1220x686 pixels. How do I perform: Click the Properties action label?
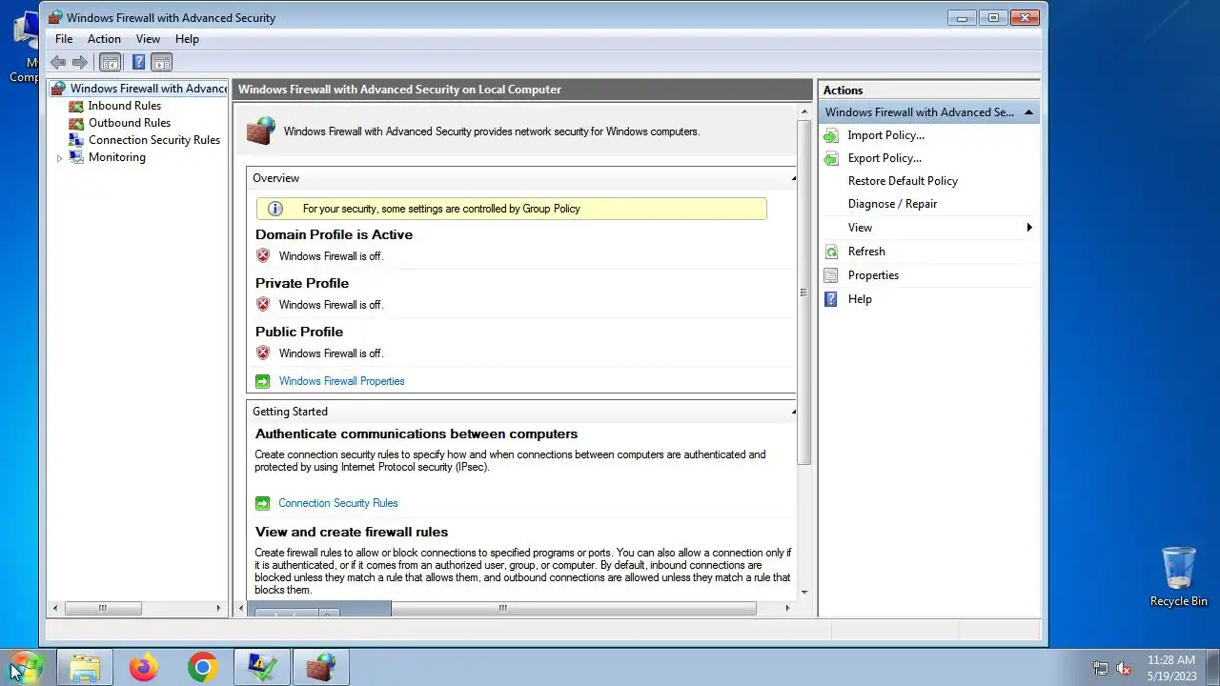click(873, 275)
